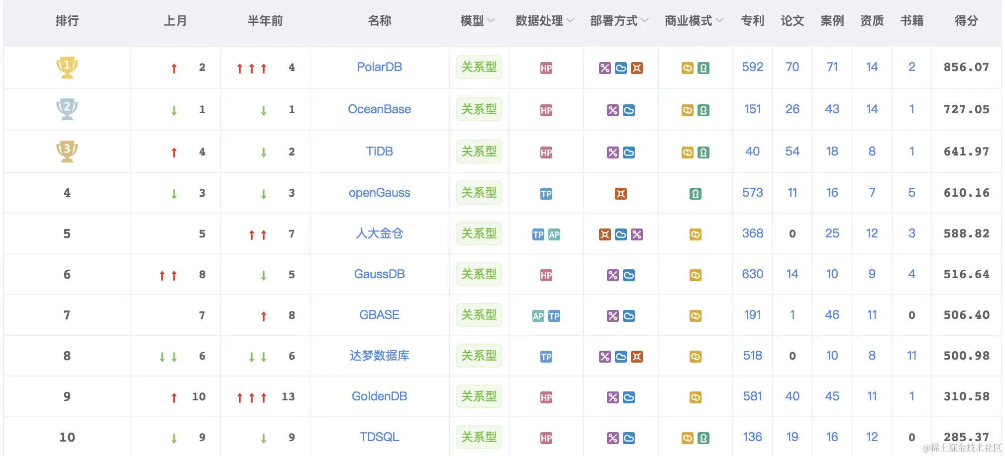Click the yellow business-model icon in the GaussDB row
This screenshot has height=456, width=1005.
[x=696, y=275]
